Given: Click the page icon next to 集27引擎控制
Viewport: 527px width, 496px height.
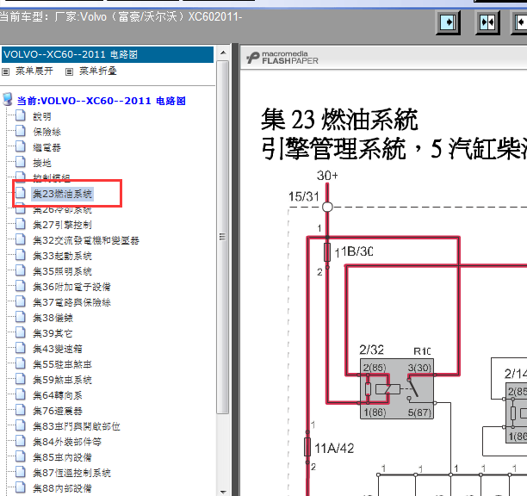Looking at the screenshot, I should (x=21, y=224).
